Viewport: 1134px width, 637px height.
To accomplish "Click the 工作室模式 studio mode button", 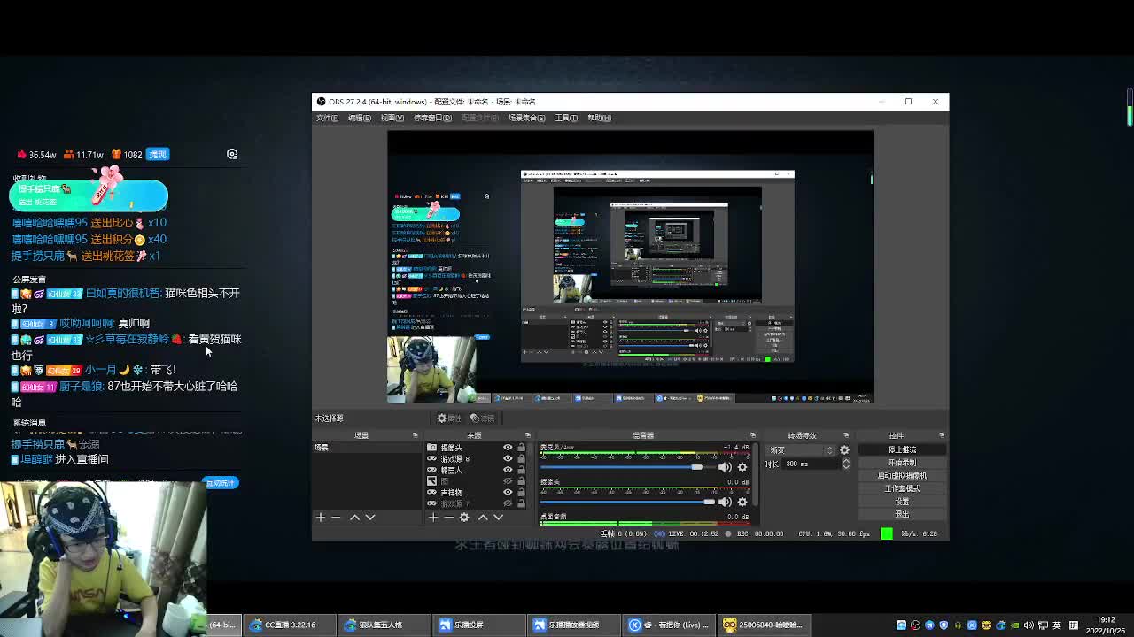I will pyautogui.click(x=902, y=488).
